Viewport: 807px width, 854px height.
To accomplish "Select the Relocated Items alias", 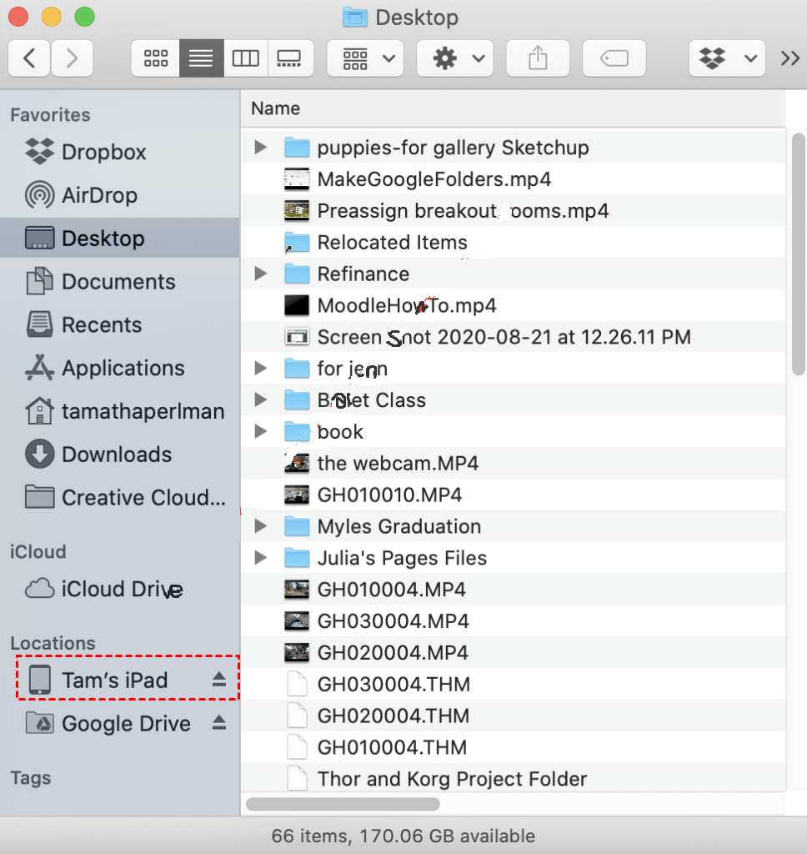I will click(x=513, y=243).
